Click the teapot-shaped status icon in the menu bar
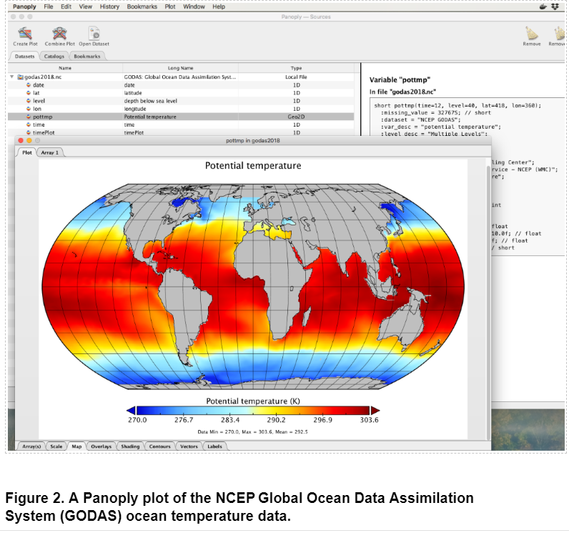The width and height of the screenshot is (569, 533). 543,6
